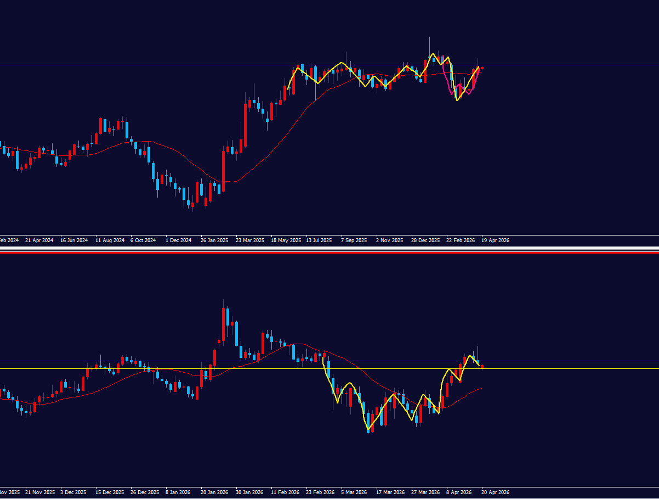
Task: Click the divider between the two charts
Action: (329, 250)
